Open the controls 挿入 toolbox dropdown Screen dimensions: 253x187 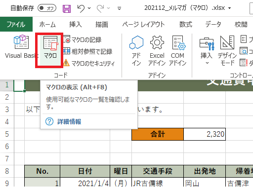tap(207, 51)
